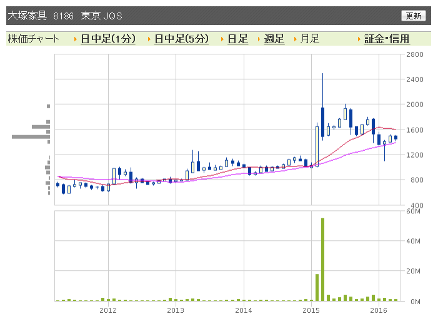Click the 更新 refresh button
Image resolution: width=438 pixels, height=321 pixels.
point(414,16)
